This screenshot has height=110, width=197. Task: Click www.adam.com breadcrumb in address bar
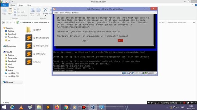[41, 22]
